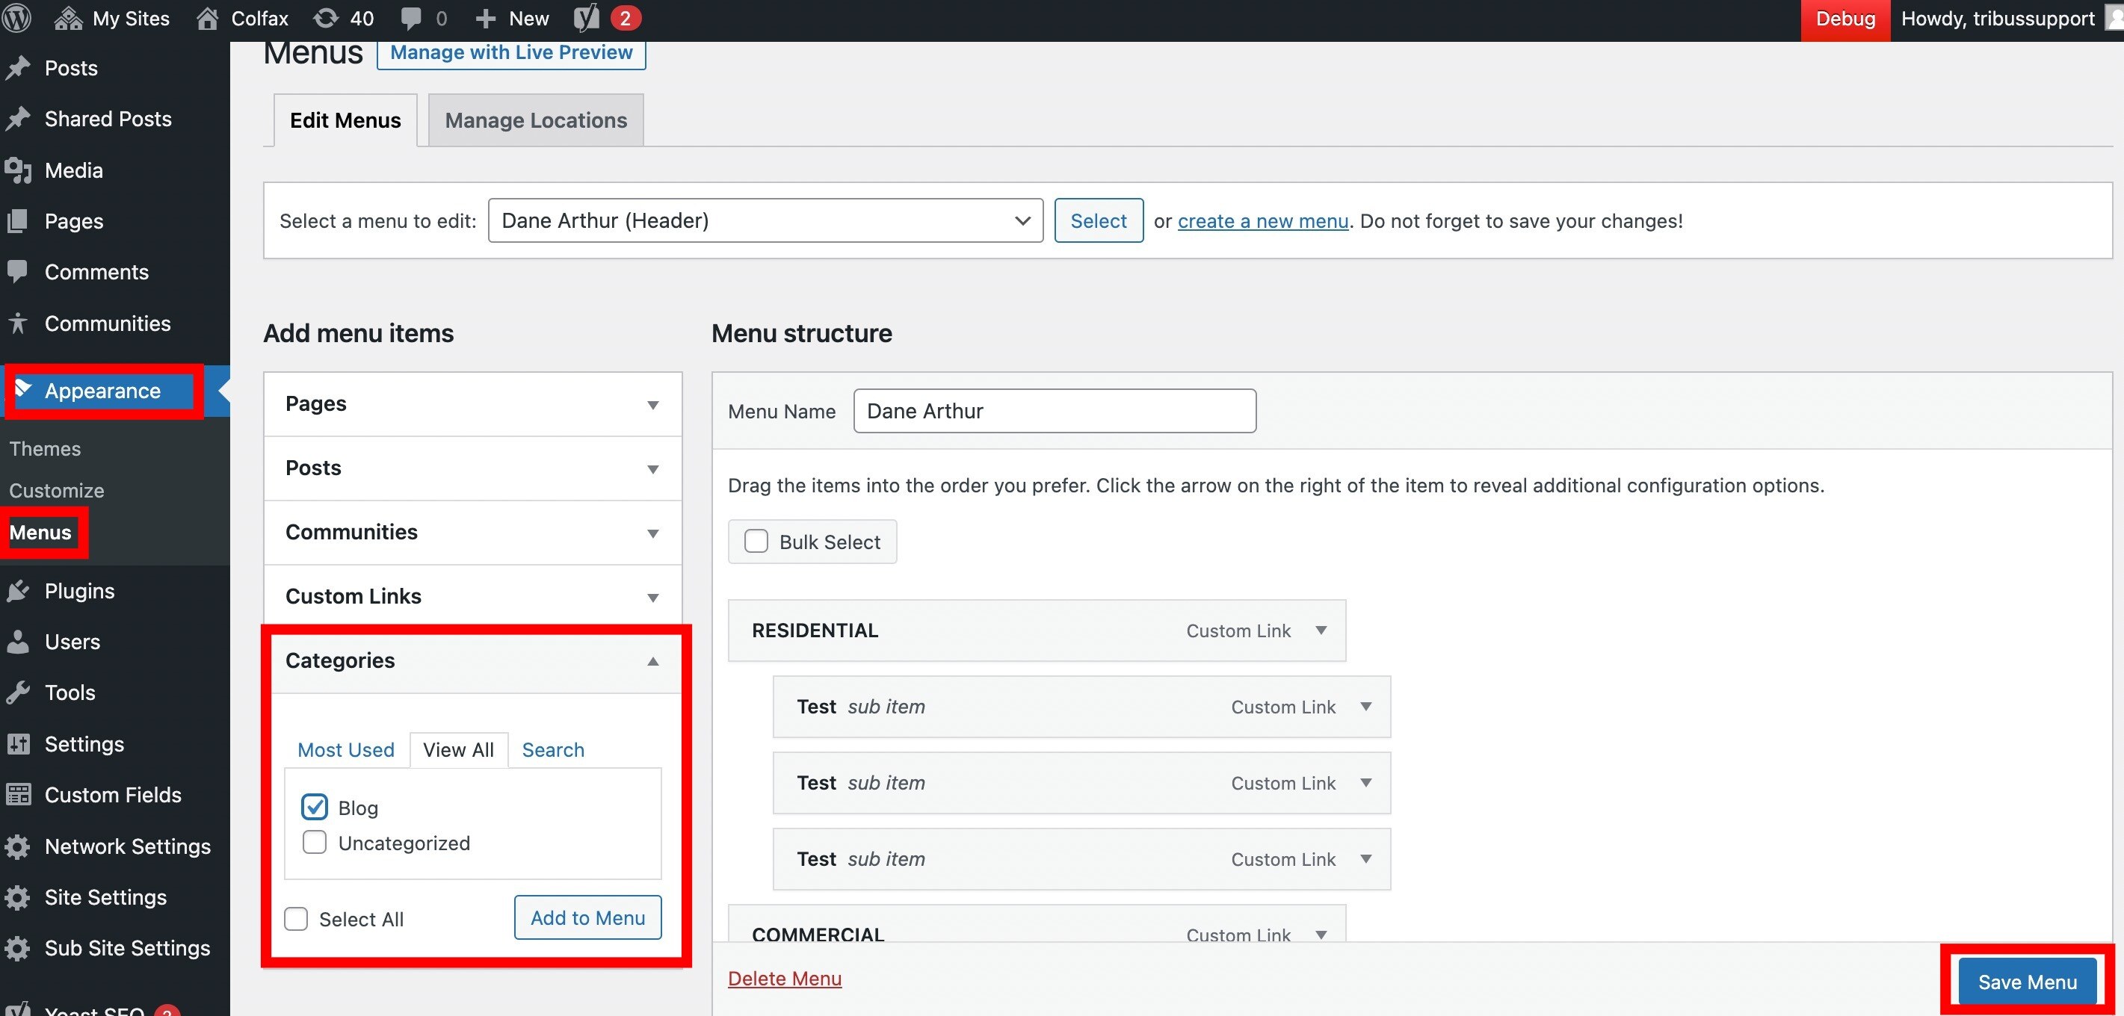This screenshot has width=2124, height=1016.
Task: Follow create a new menu link
Action: [x=1262, y=221]
